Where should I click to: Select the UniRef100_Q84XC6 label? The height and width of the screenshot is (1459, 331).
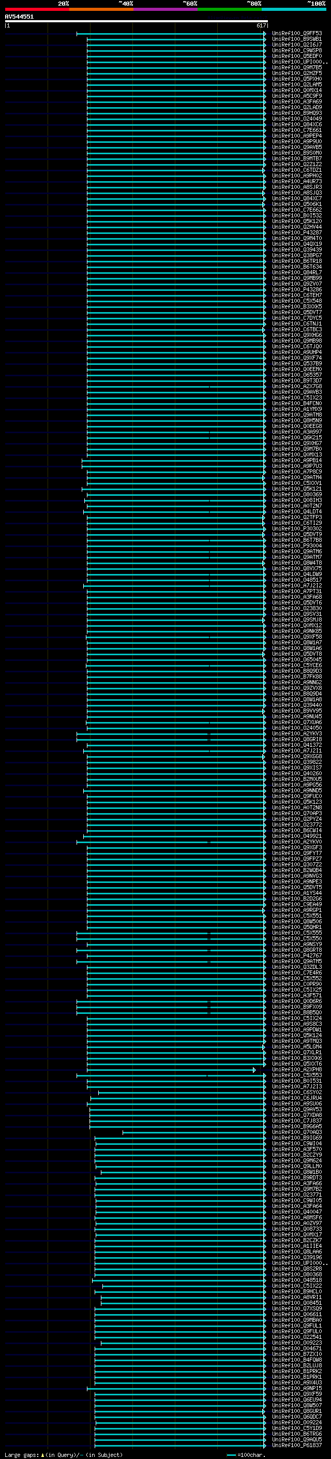pos(297,125)
